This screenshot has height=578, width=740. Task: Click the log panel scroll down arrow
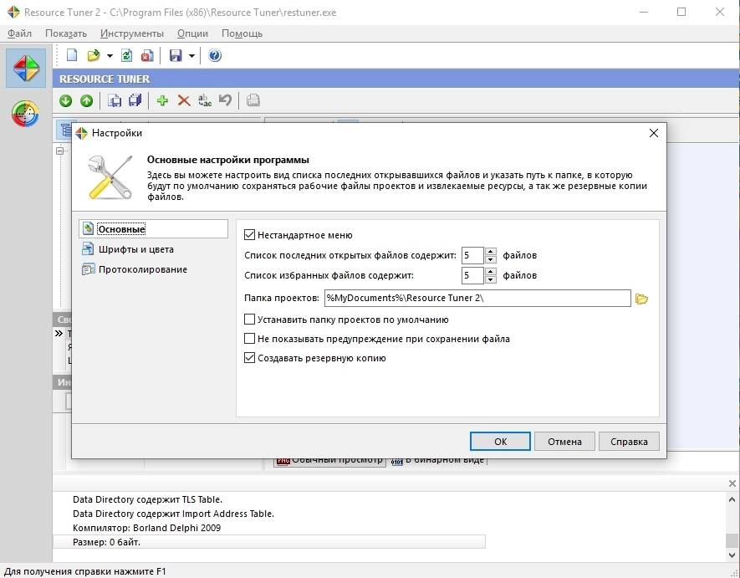click(x=732, y=555)
